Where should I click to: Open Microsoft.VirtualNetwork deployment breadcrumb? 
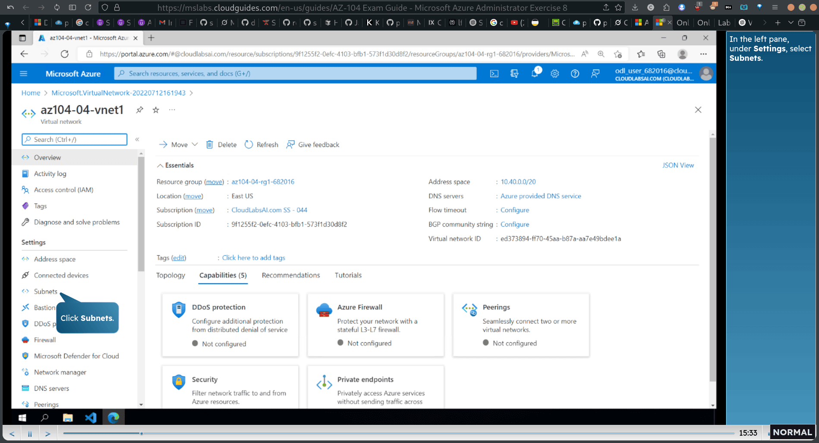[x=118, y=93]
